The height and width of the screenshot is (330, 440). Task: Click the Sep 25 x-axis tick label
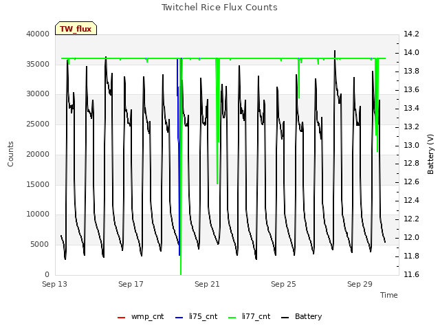point(283,284)
